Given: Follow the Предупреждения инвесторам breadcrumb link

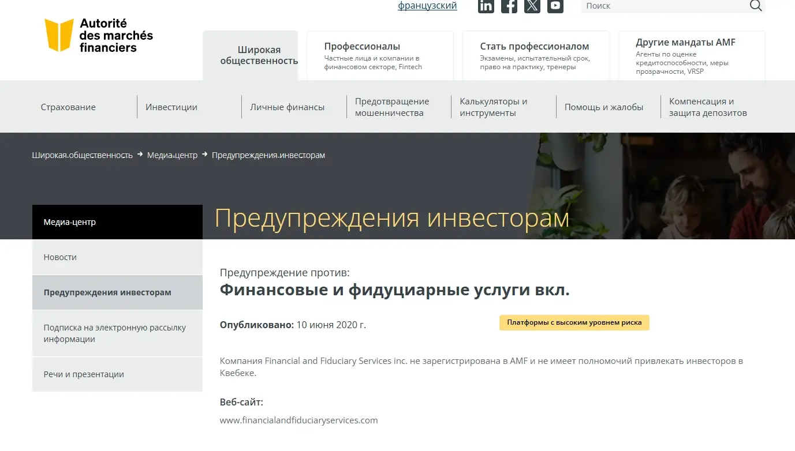Looking at the screenshot, I should coord(268,155).
